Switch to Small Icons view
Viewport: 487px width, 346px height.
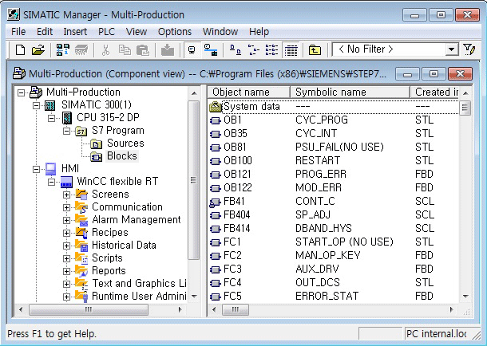253,49
